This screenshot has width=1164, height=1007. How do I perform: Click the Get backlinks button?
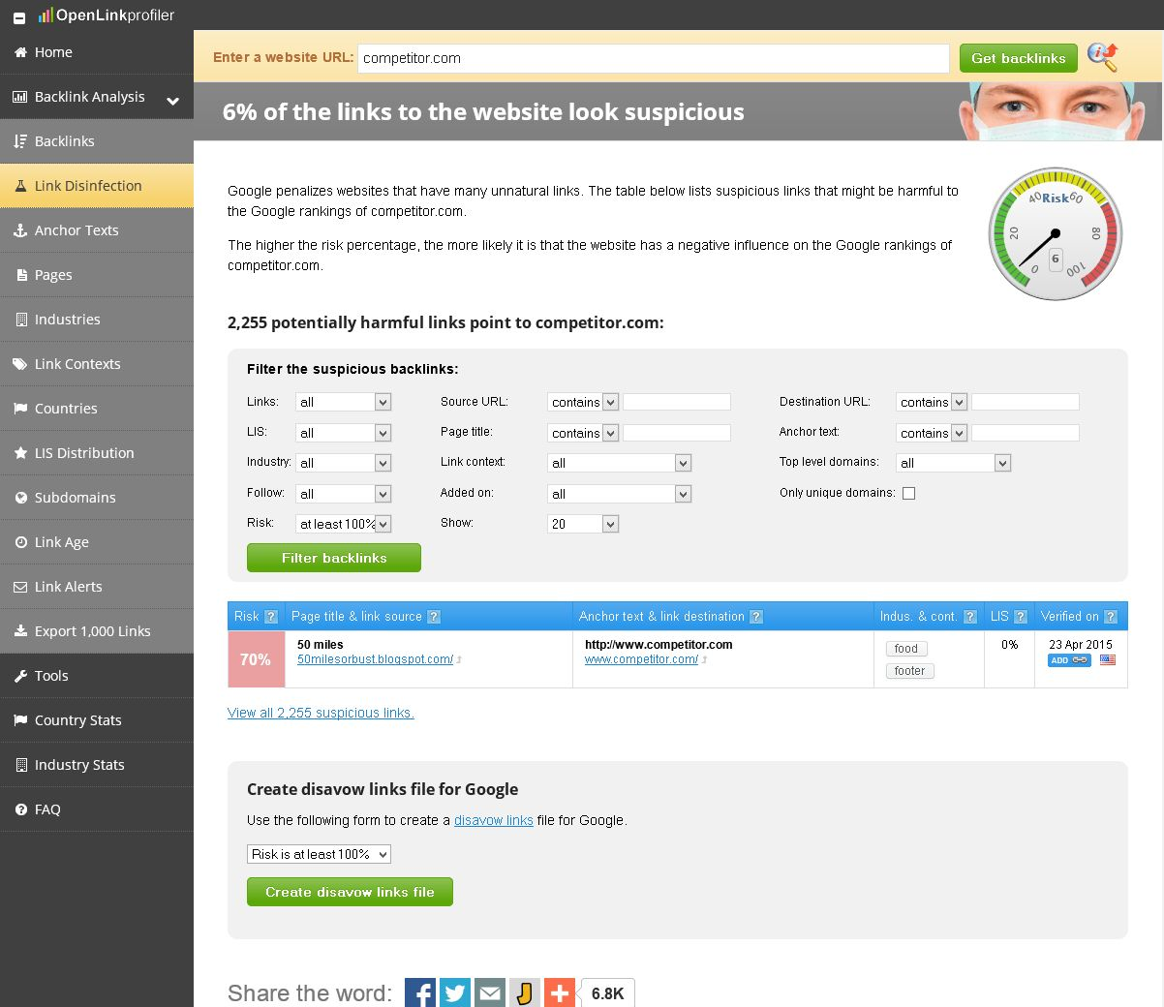coord(1019,58)
